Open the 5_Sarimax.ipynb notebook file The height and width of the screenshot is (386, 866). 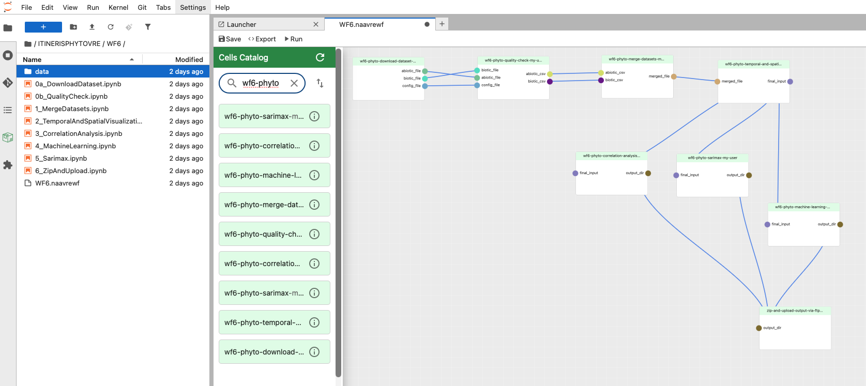(x=61, y=158)
